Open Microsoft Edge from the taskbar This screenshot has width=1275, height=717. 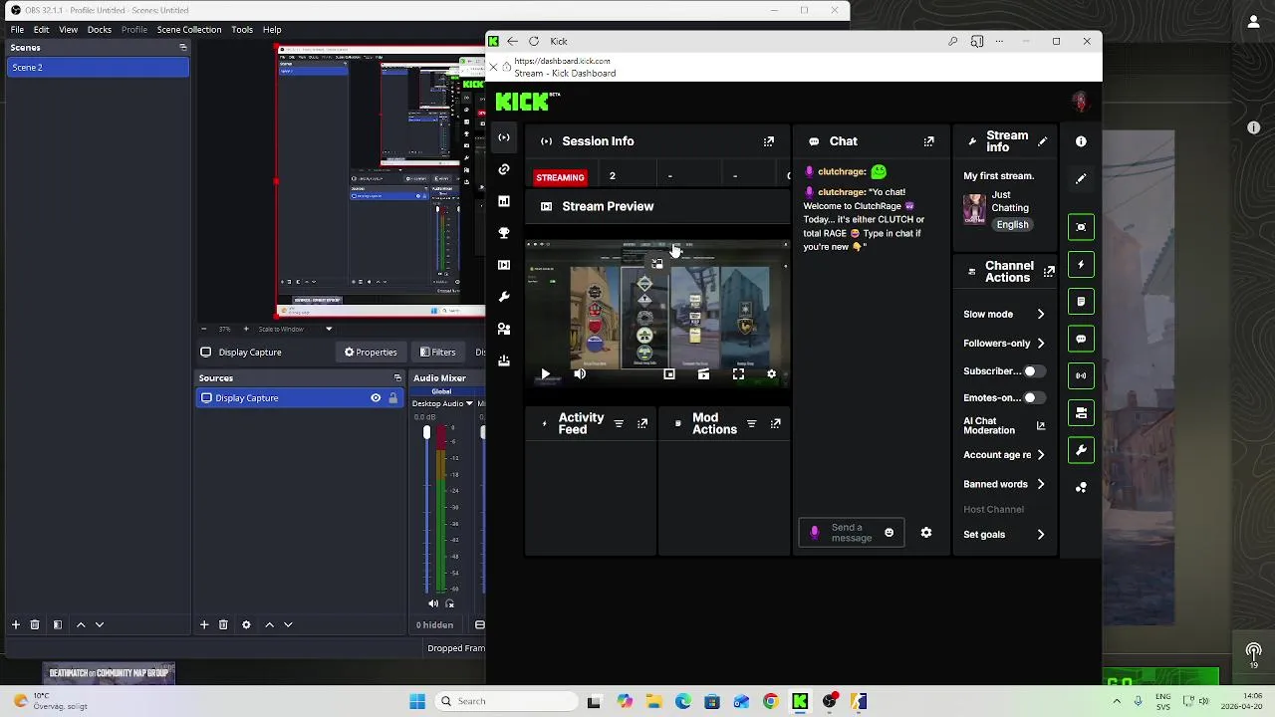(x=682, y=701)
